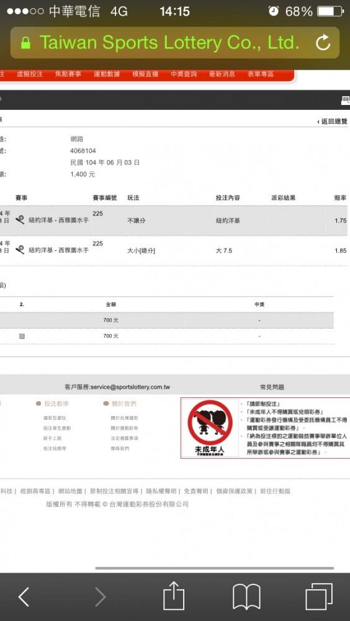The width and height of the screenshot is (350, 621).
Task: Open the Safari share sheet icon
Action: (x=174, y=595)
